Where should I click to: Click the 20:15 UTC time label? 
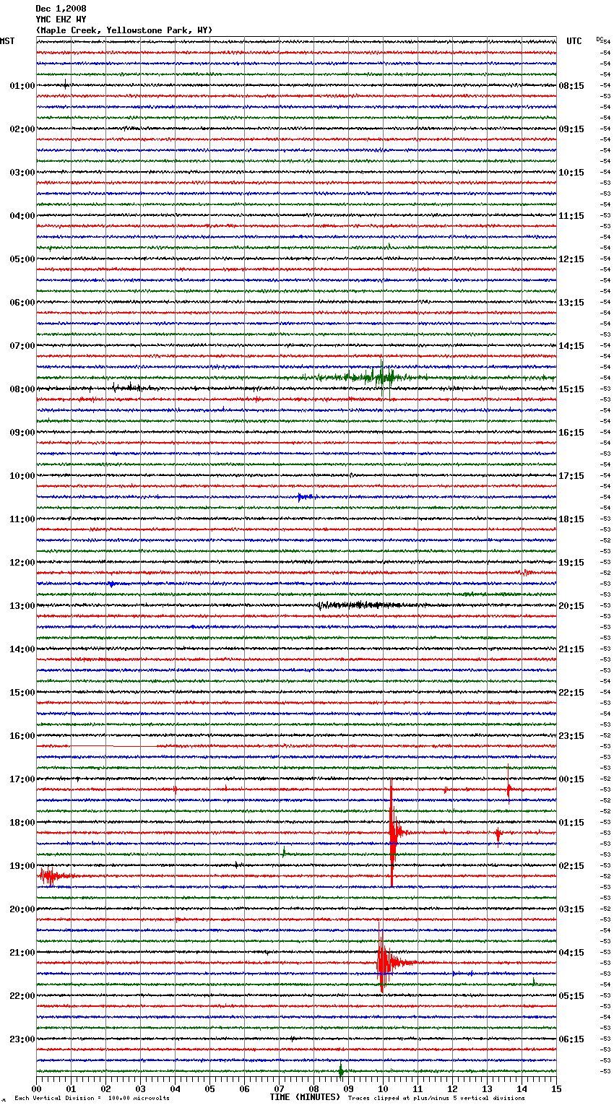tap(571, 606)
